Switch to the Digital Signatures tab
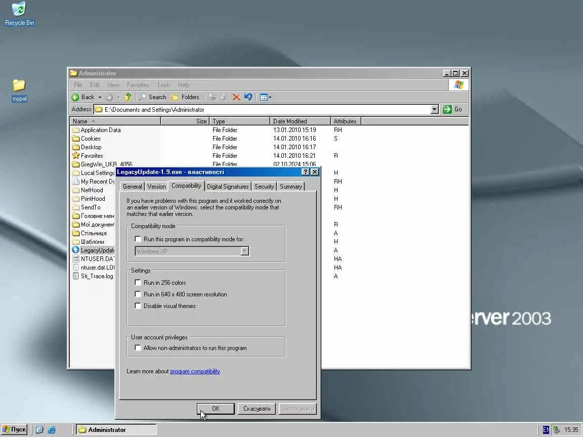The width and height of the screenshot is (583, 437). pos(228,187)
